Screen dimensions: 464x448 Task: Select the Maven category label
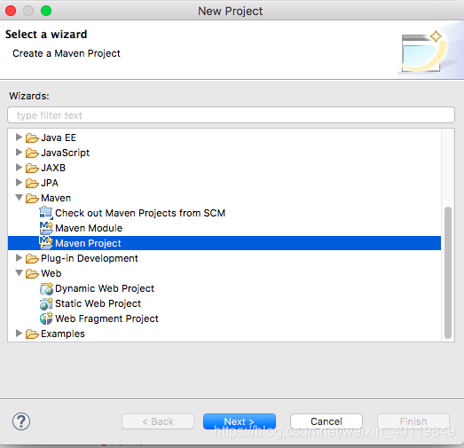click(x=56, y=198)
